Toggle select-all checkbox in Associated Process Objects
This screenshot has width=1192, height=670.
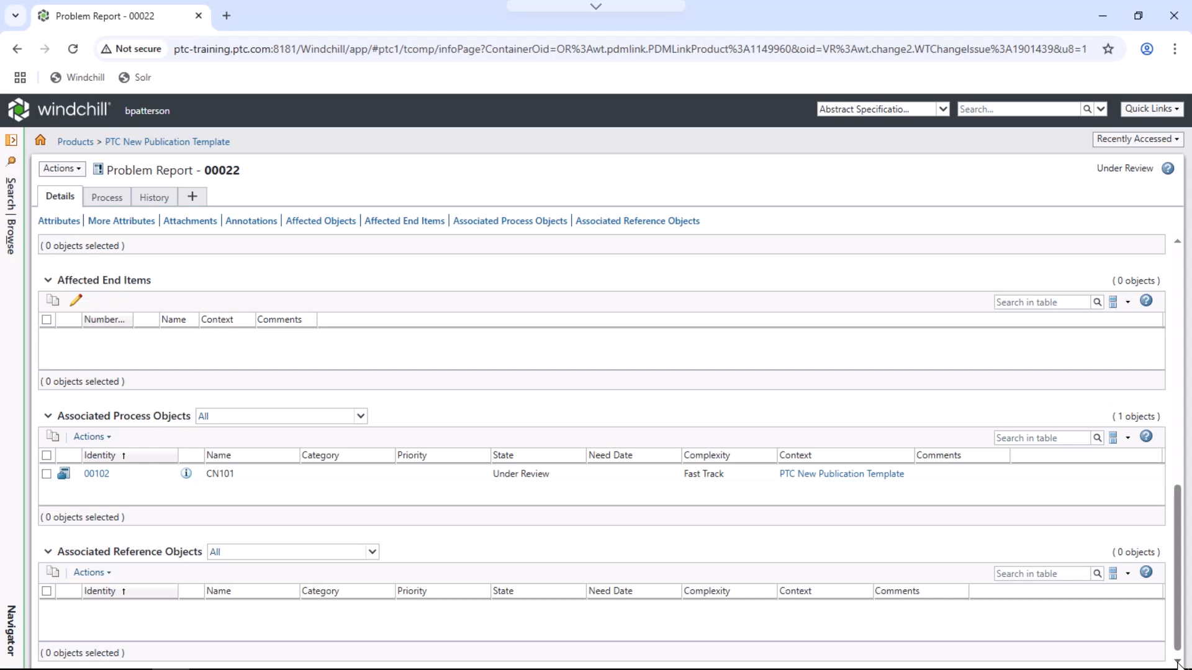(47, 455)
